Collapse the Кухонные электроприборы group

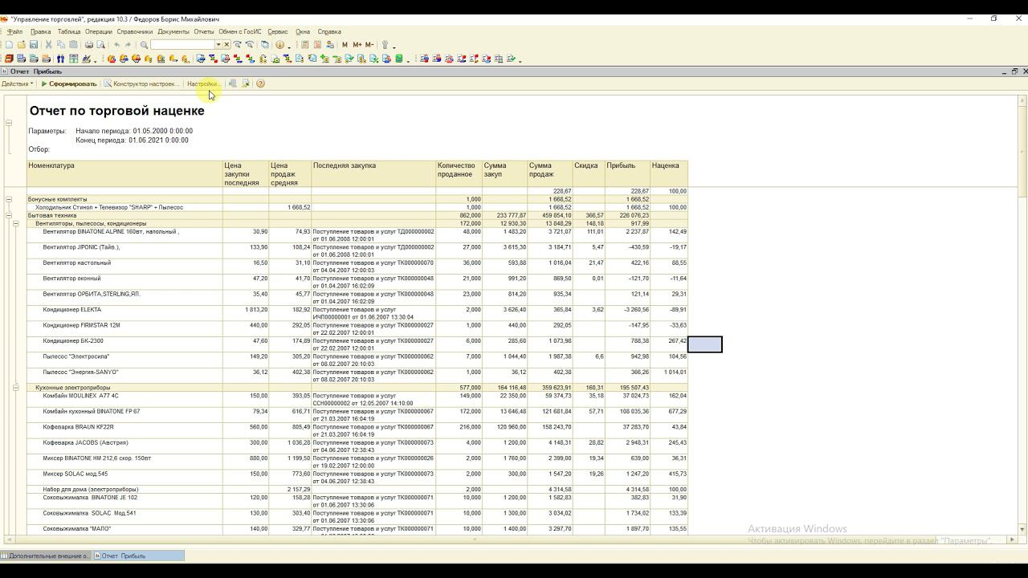15,388
